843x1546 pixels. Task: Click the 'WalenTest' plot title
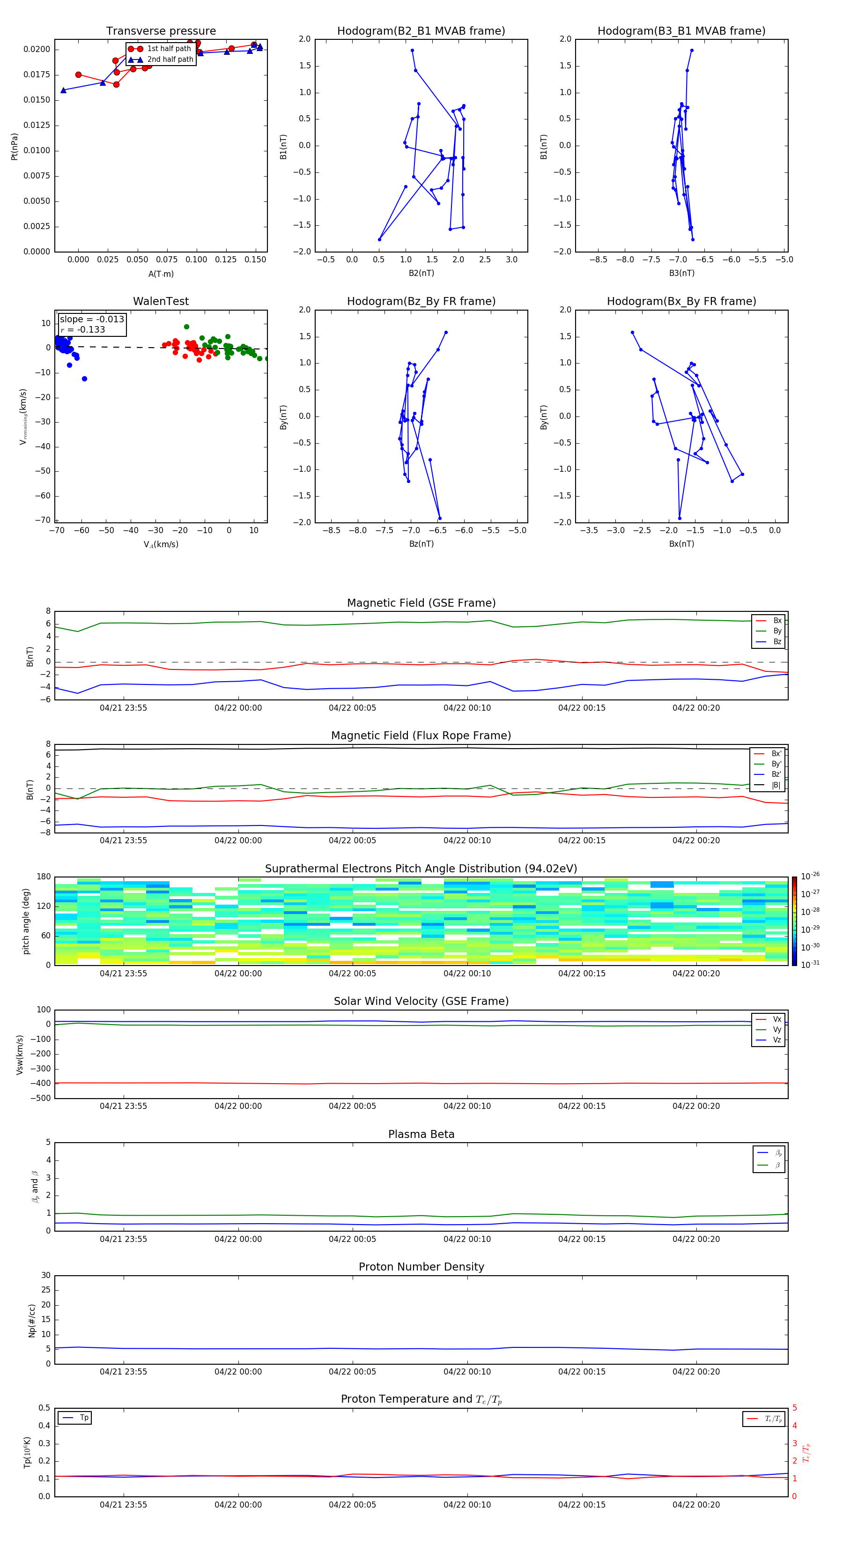pyautogui.click(x=161, y=301)
